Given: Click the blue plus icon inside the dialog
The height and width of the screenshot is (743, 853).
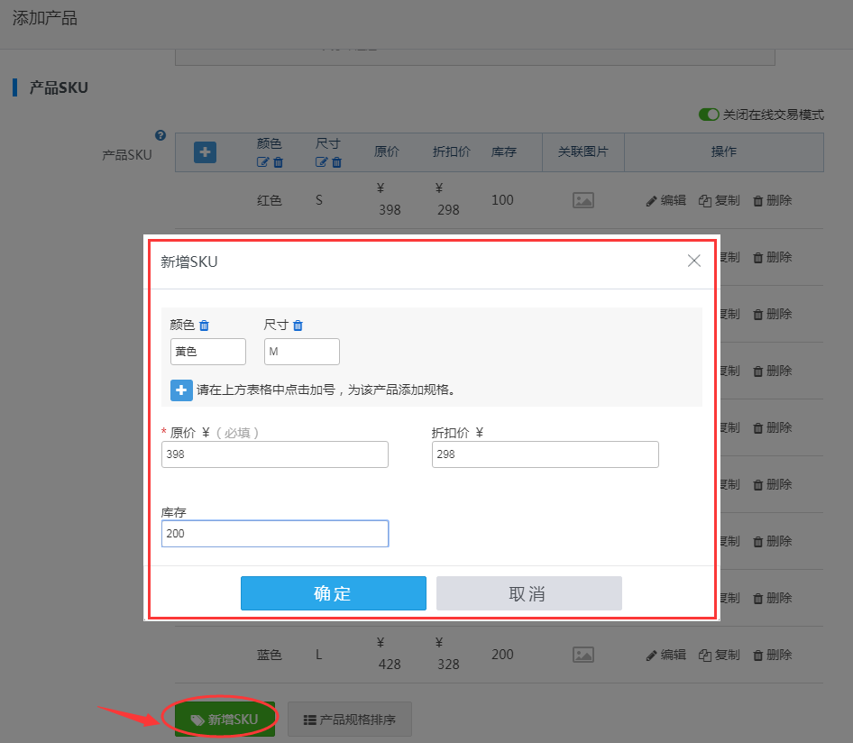Looking at the screenshot, I should tap(181, 390).
